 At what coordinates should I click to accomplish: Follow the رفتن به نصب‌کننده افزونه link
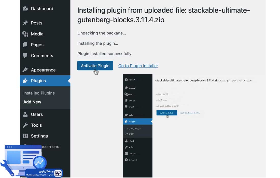coord(190,113)
